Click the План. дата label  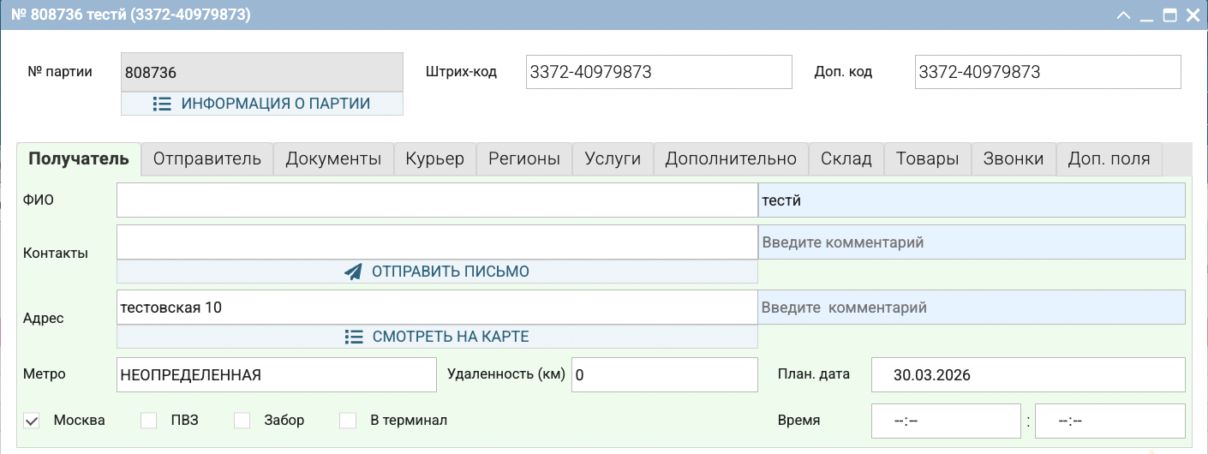[x=814, y=374]
